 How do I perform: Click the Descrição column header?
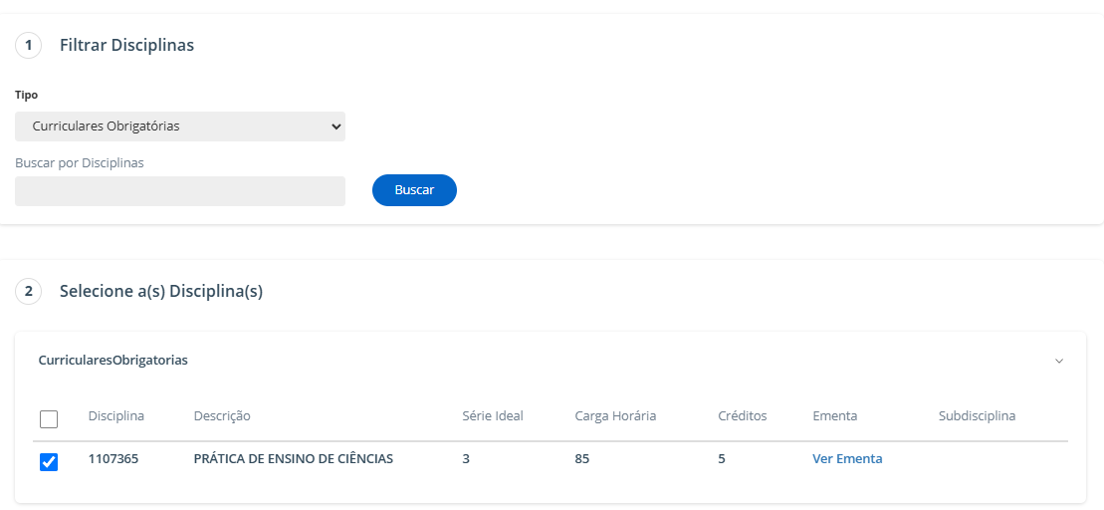point(222,416)
